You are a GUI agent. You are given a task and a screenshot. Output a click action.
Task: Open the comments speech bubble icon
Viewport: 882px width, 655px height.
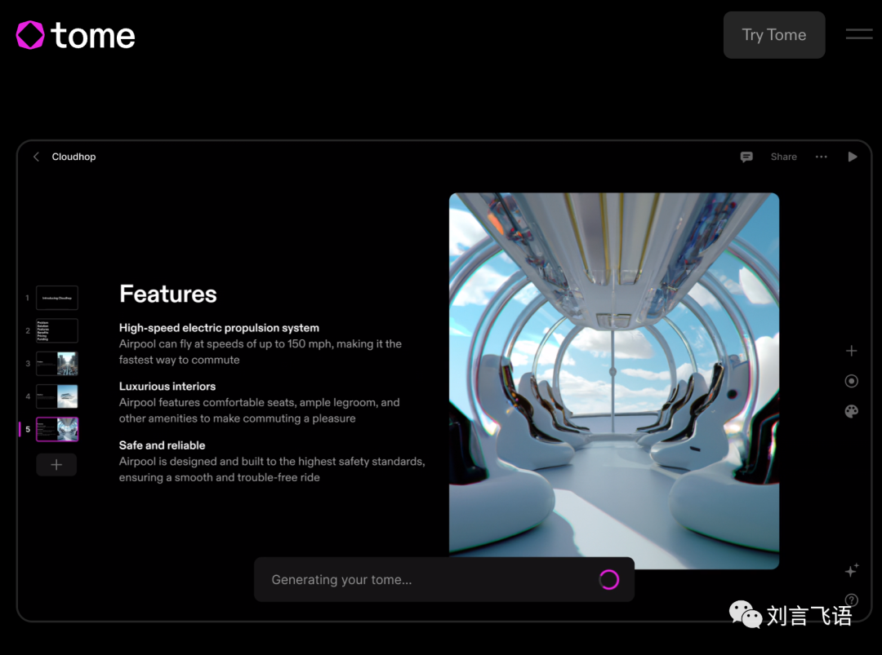pos(746,157)
